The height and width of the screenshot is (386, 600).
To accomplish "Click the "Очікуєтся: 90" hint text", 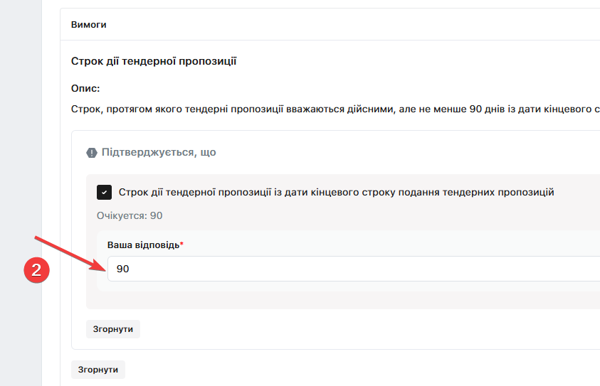I will tap(130, 215).
